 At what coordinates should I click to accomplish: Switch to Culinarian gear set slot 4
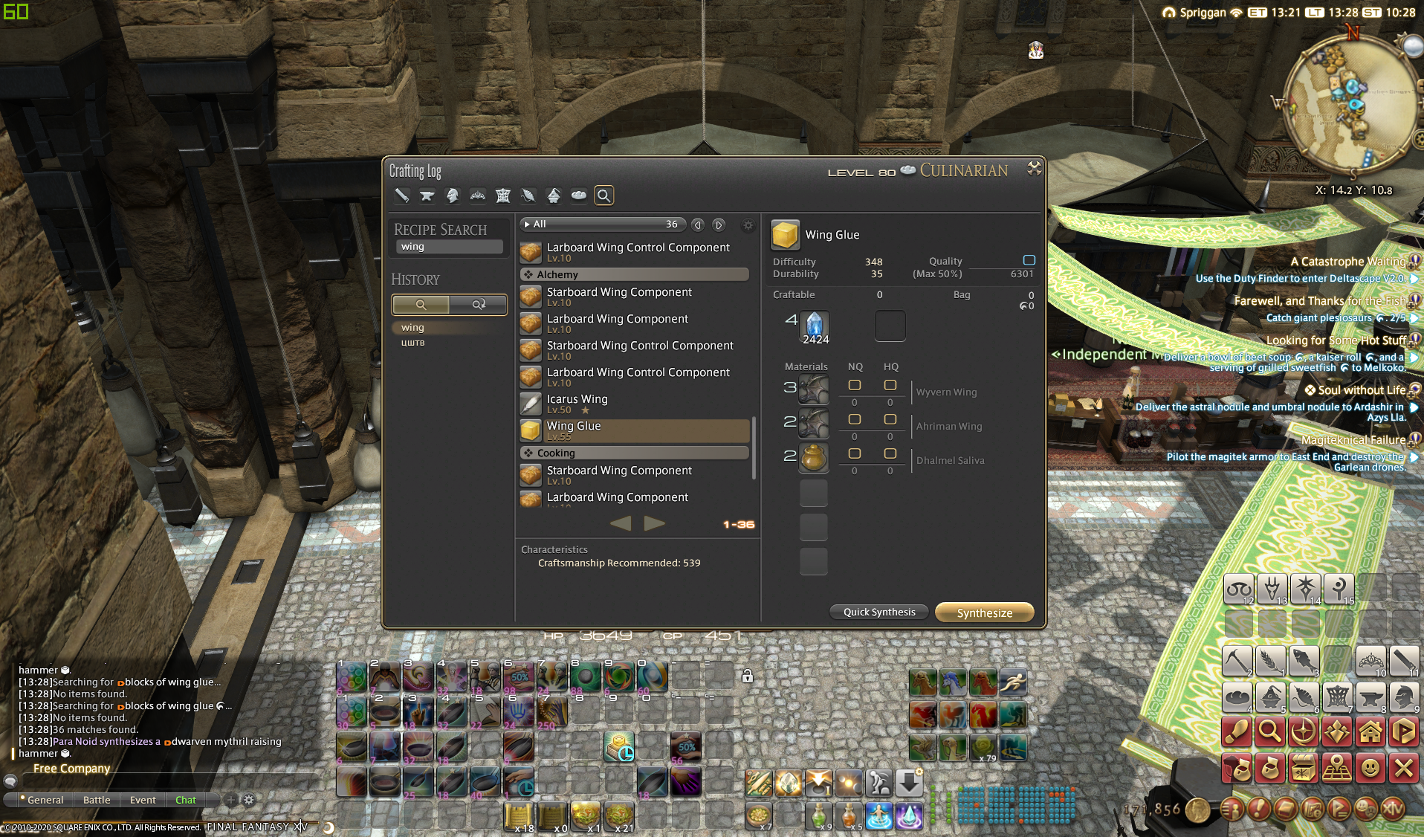pos(1237,697)
